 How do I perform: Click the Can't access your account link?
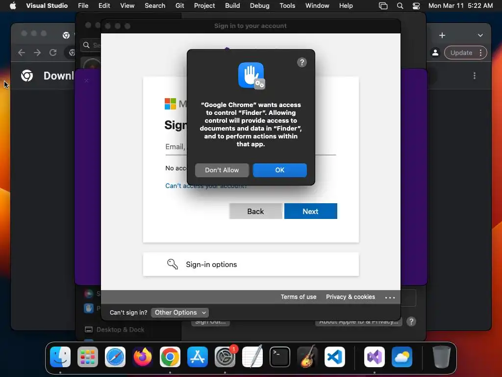tap(206, 186)
